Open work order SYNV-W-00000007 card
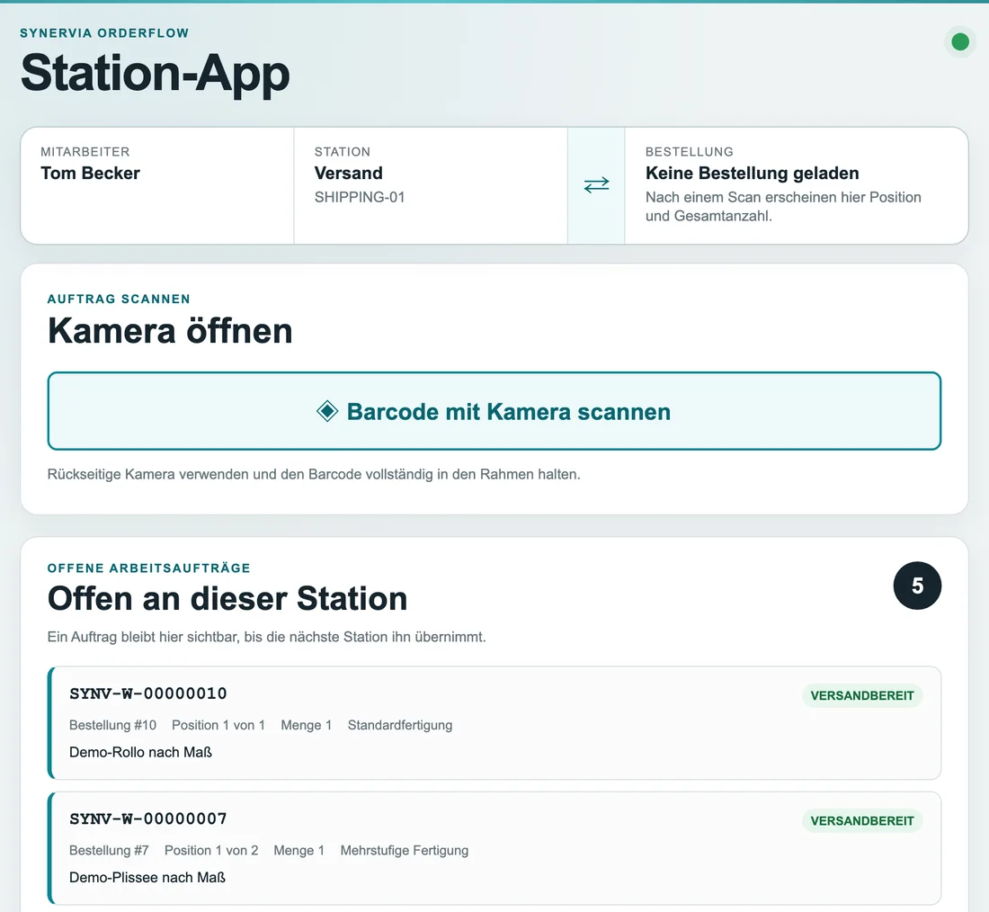The image size is (989, 912). click(x=494, y=847)
